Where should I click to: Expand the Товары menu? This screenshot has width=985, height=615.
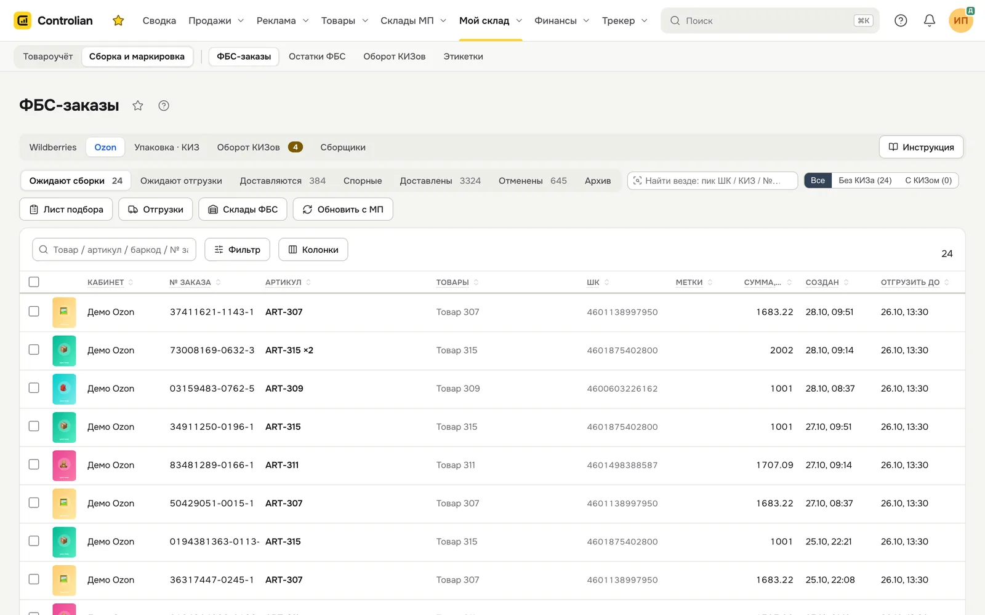[x=345, y=21]
